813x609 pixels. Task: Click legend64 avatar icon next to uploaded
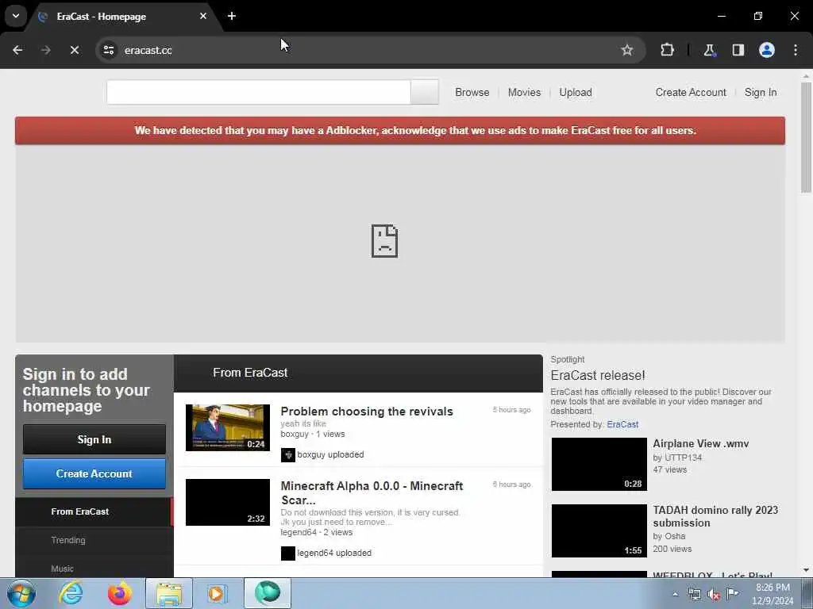coord(287,553)
